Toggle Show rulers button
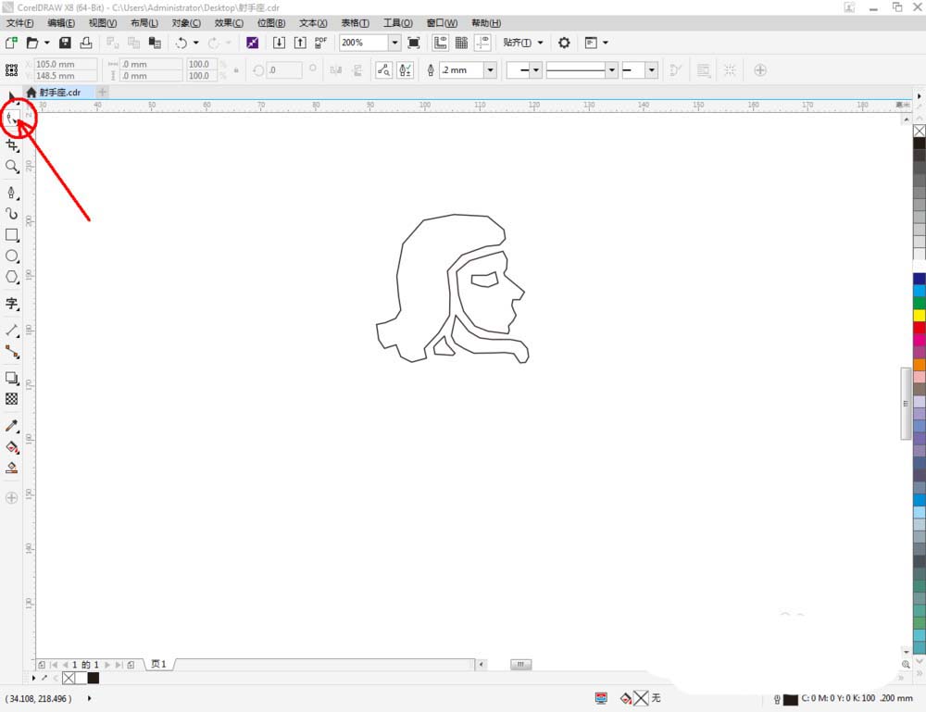926x712 pixels. pos(440,43)
